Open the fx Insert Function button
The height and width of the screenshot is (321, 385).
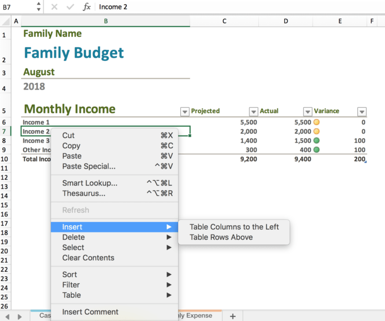(86, 7)
